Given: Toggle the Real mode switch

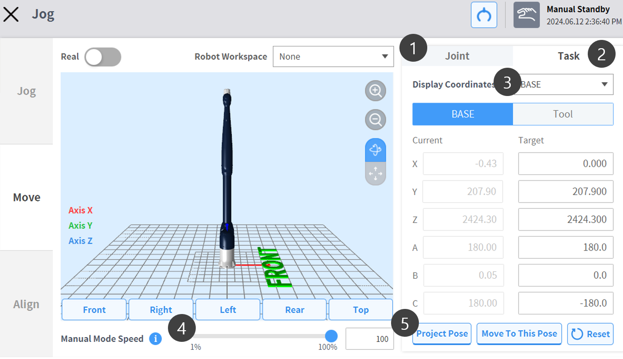Looking at the screenshot, I should (103, 57).
